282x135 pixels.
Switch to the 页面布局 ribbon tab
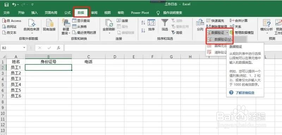point(51,13)
